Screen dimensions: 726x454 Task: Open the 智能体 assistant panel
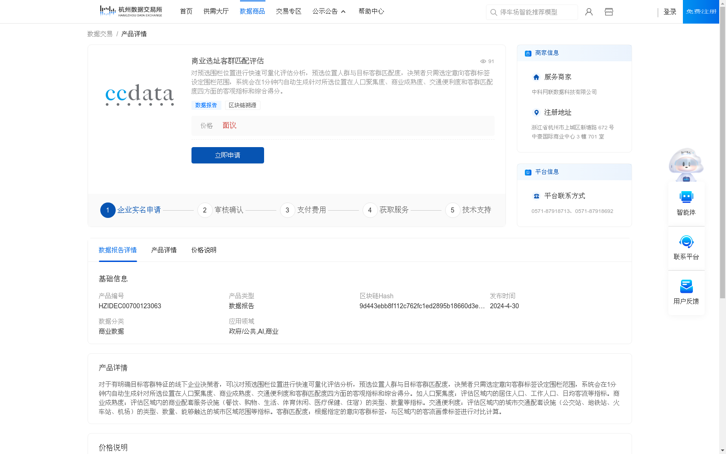tap(686, 204)
